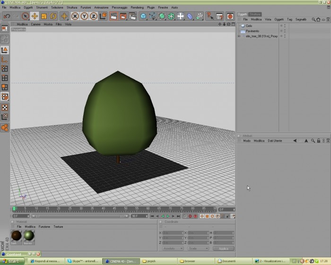This screenshot has height=265, width=331.
Task: Open the viewport Camere menu
Action: (x=35, y=24)
